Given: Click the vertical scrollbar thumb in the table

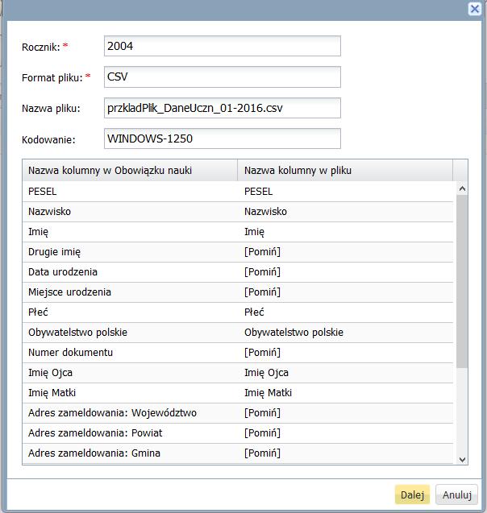Looking at the screenshot, I should coord(462,281).
